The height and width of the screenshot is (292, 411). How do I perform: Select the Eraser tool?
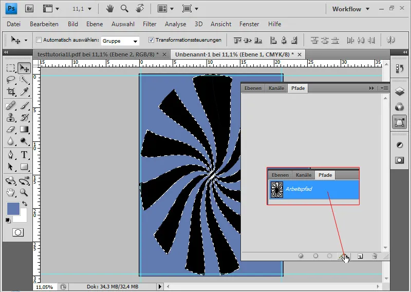coord(10,129)
